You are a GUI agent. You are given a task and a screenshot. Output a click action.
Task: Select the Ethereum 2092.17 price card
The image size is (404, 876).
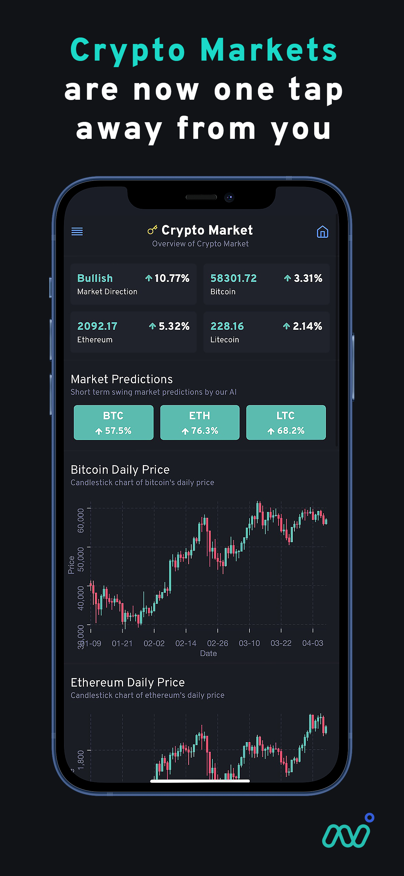[133, 332]
